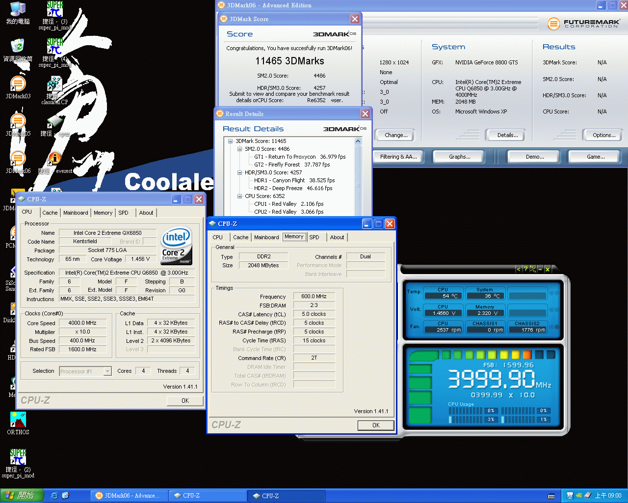Collapse the HDR/SM3.0 Score tree node
The height and width of the screenshot is (503, 628).
[x=240, y=172]
